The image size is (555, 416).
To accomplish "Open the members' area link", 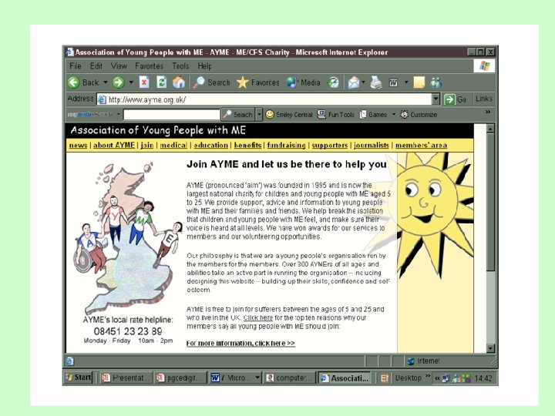I will click(421, 145).
